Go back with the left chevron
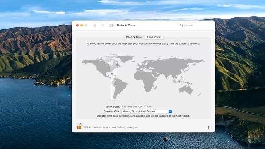 coord(95,26)
